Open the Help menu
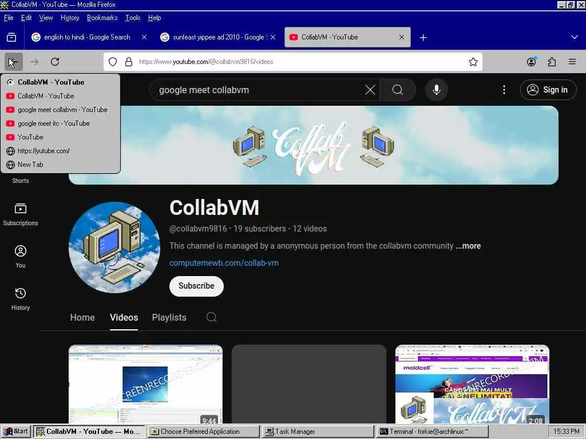The height and width of the screenshot is (439, 586). click(155, 18)
